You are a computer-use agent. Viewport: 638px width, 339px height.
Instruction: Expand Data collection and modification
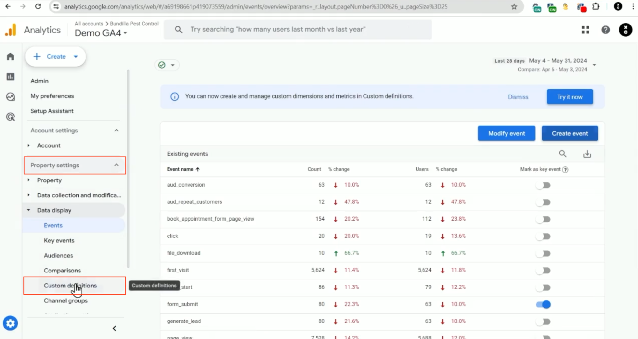[x=28, y=195]
